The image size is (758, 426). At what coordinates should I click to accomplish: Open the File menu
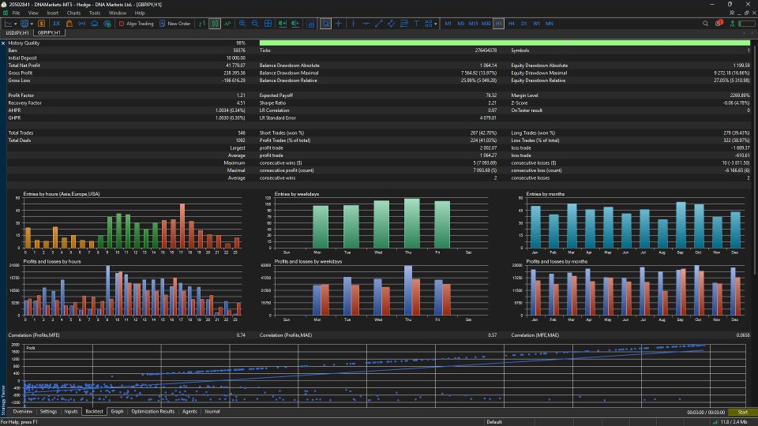coord(16,13)
